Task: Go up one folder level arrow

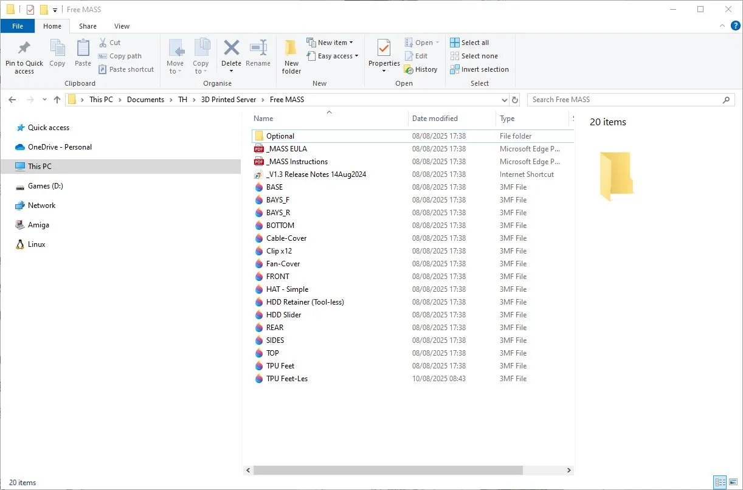Action: 57,100
